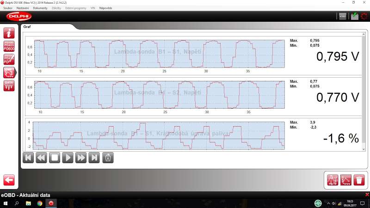Open the vehicle info icon in sidebar
Screen dimensions: 370x208
point(9,33)
